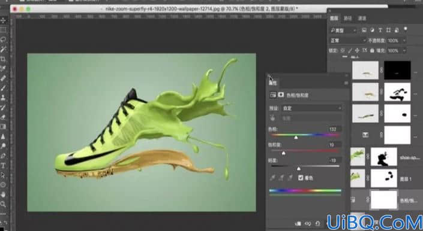Switch to the 图层 Layers tab
The width and height of the screenshot is (423, 231).
(334, 18)
